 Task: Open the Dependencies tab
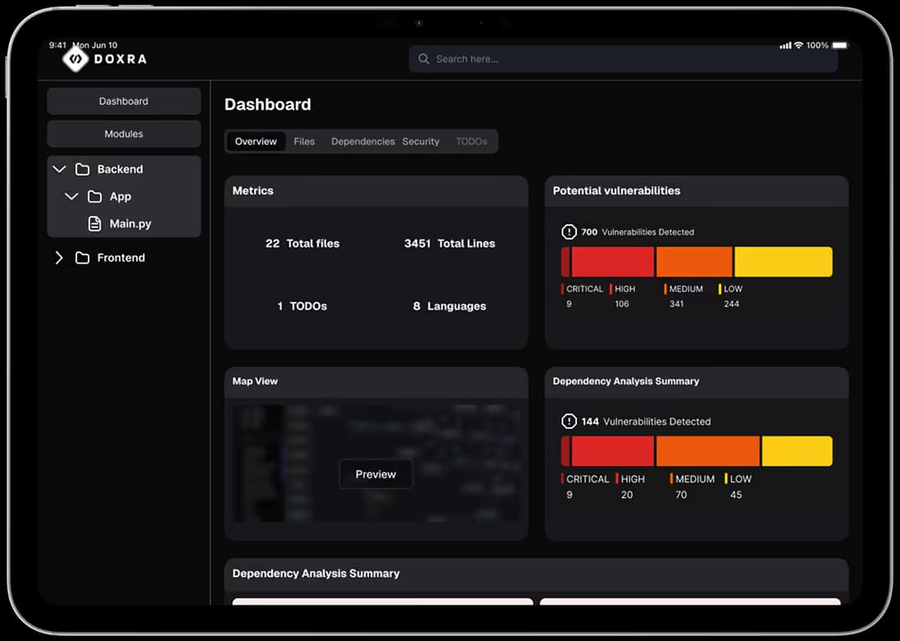362,142
